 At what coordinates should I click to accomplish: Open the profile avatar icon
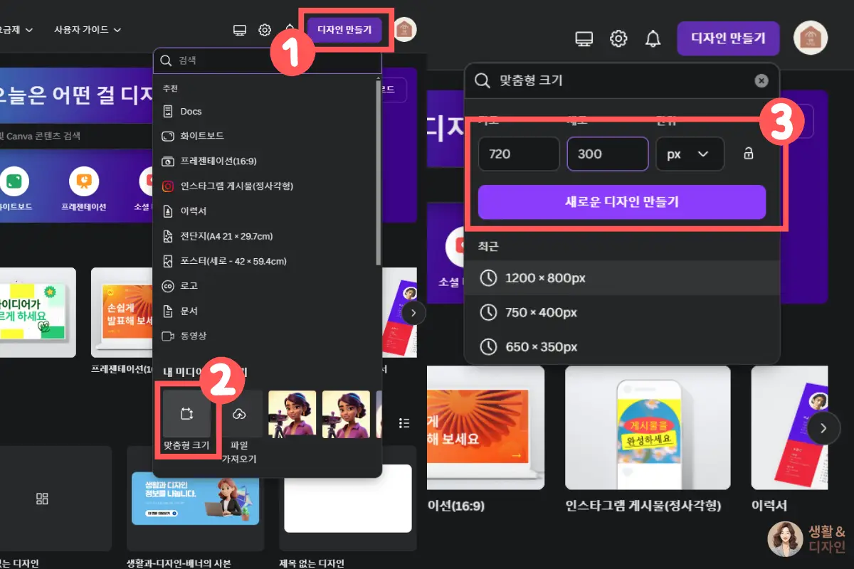tap(810, 38)
